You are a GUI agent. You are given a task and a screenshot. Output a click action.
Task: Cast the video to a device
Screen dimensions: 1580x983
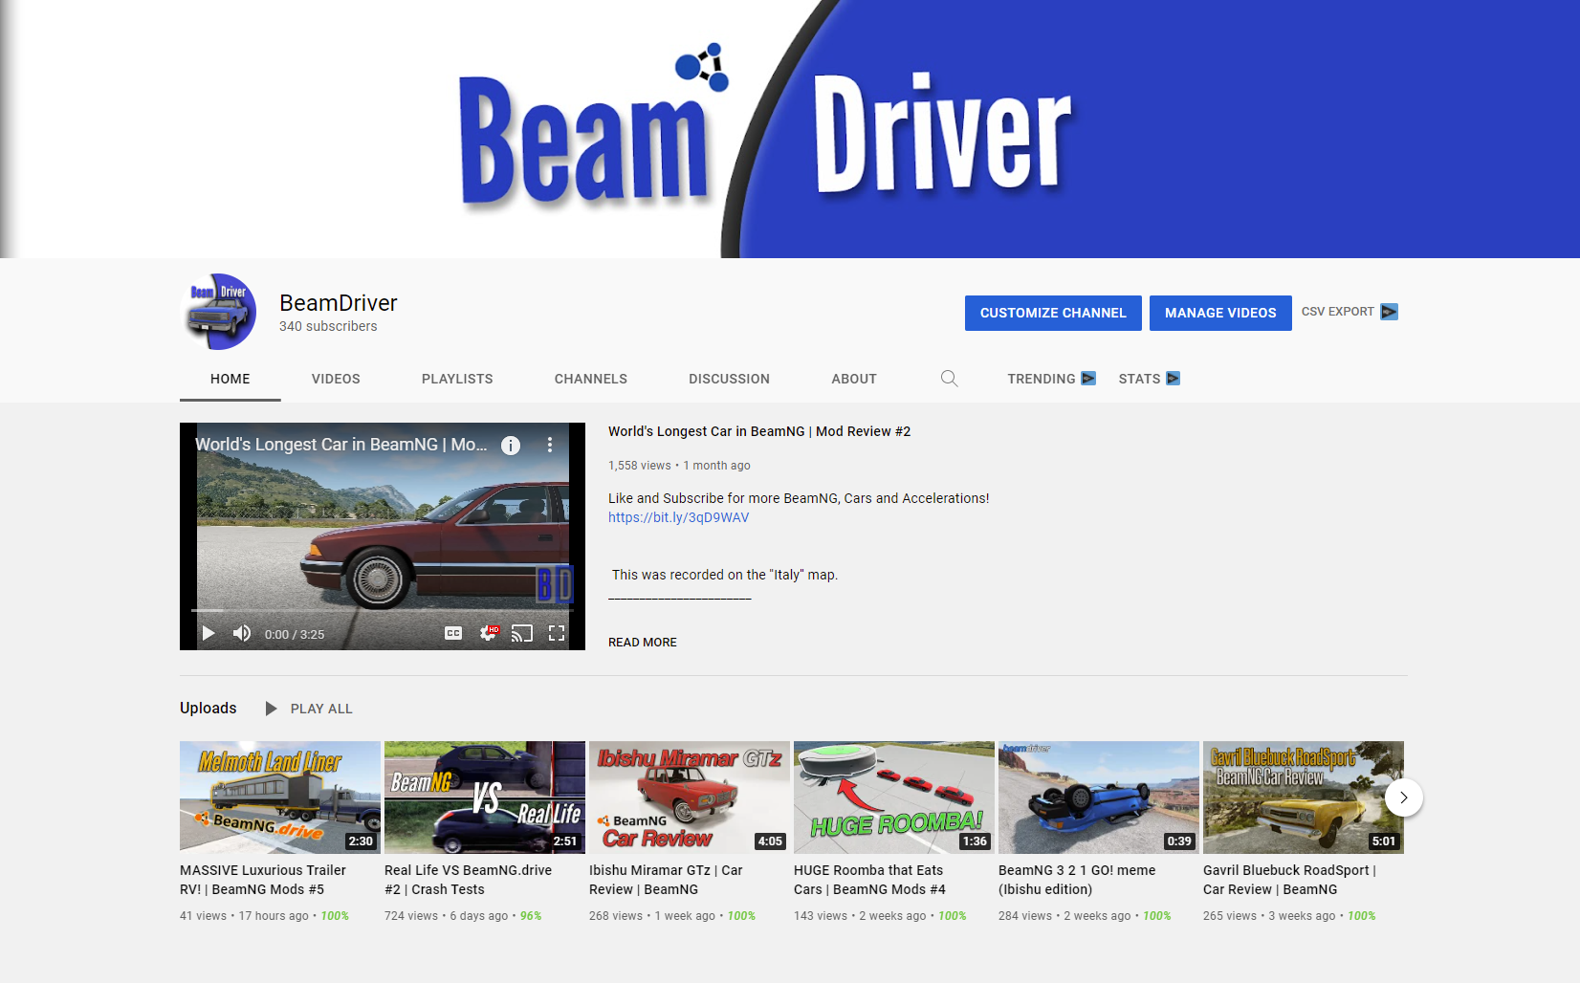(x=522, y=633)
